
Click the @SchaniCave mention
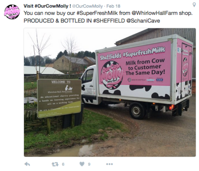click(x=143, y=21)
